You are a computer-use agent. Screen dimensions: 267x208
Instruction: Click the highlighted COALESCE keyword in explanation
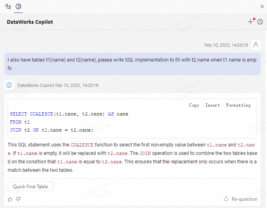click(82, 145)
